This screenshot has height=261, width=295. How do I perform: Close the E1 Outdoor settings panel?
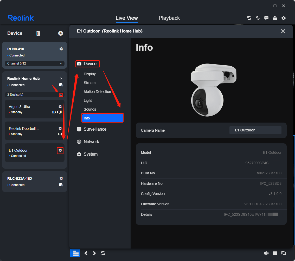pos(283,31)
